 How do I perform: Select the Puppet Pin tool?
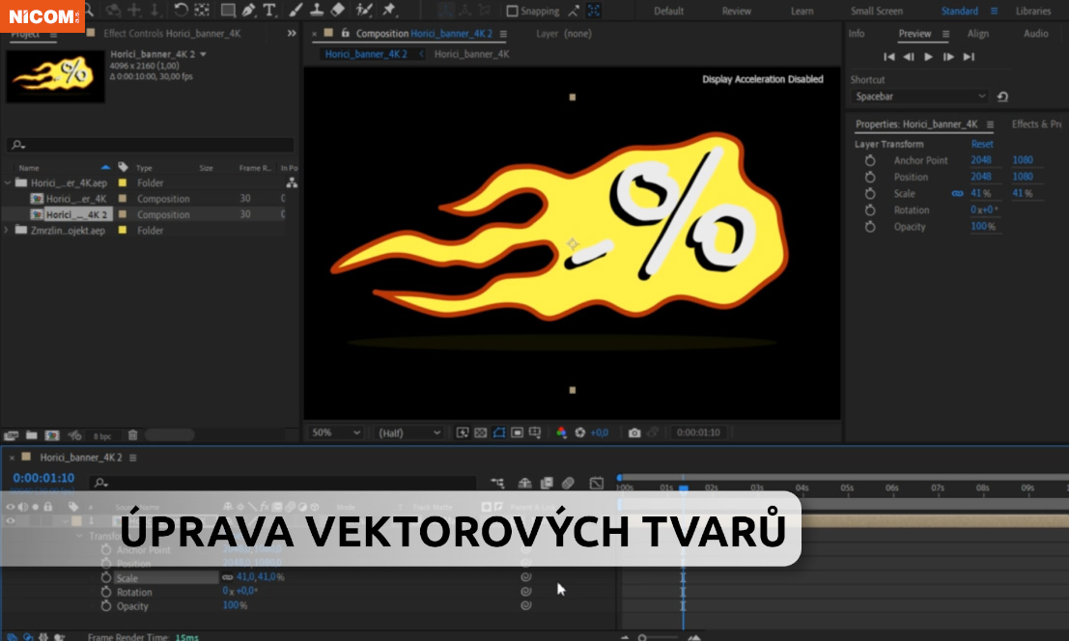click(x=389, y=10)
